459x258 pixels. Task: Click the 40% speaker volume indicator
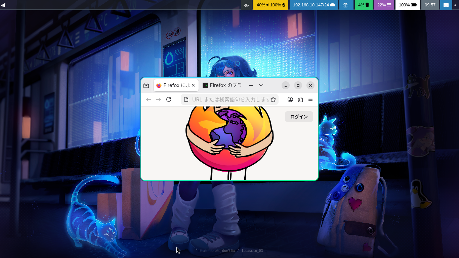point(263,5)
